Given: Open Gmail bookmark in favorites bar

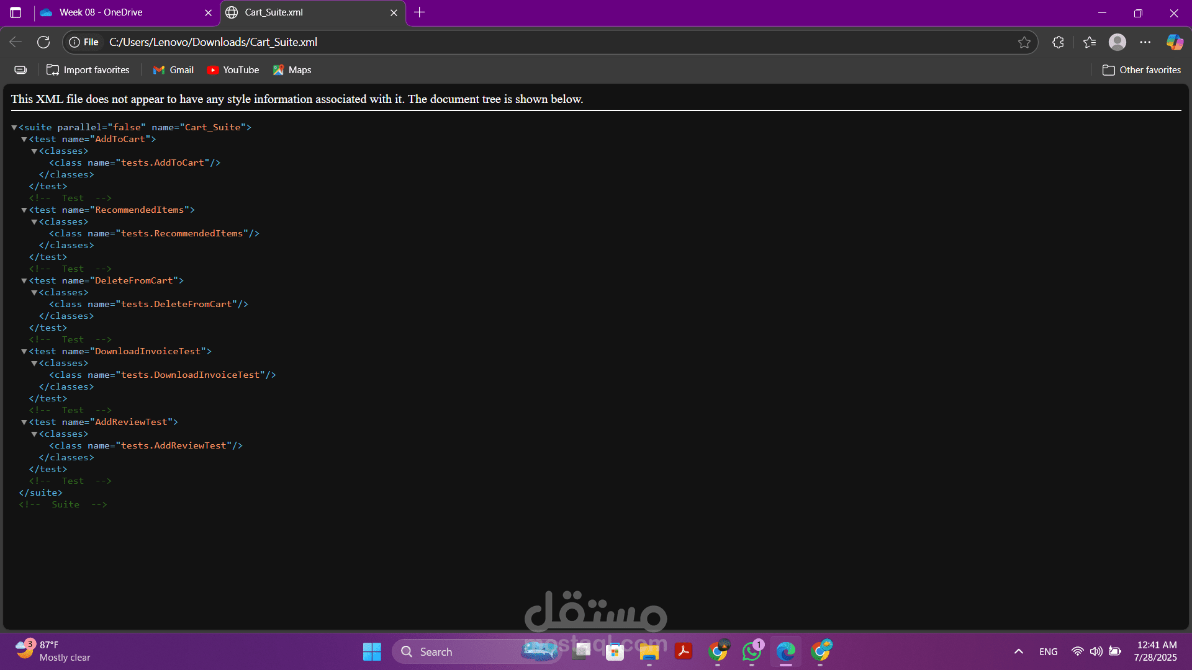Looking at the screenshot, I should click(x=174, y=70).
